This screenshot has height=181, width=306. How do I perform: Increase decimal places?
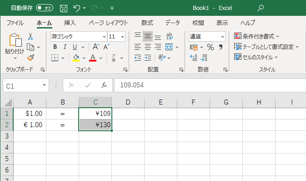[194, 57]
